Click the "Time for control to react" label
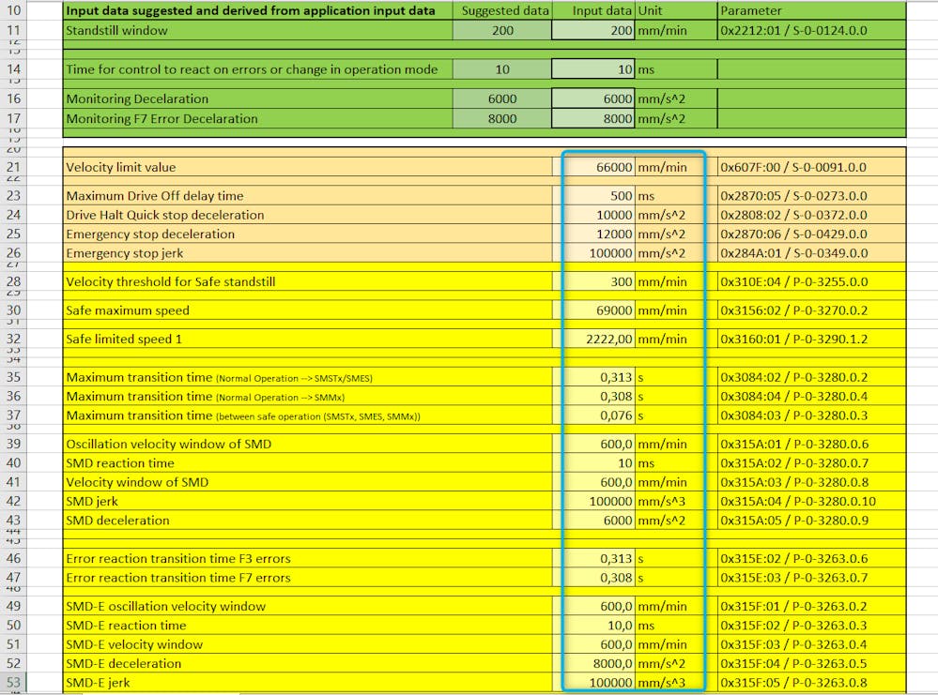The width and height of the screenshot is (938, 695). coord(258,69)
